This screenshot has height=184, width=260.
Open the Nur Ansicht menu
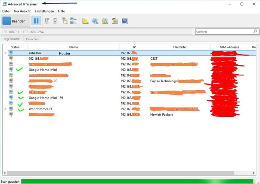coord(22,11)
